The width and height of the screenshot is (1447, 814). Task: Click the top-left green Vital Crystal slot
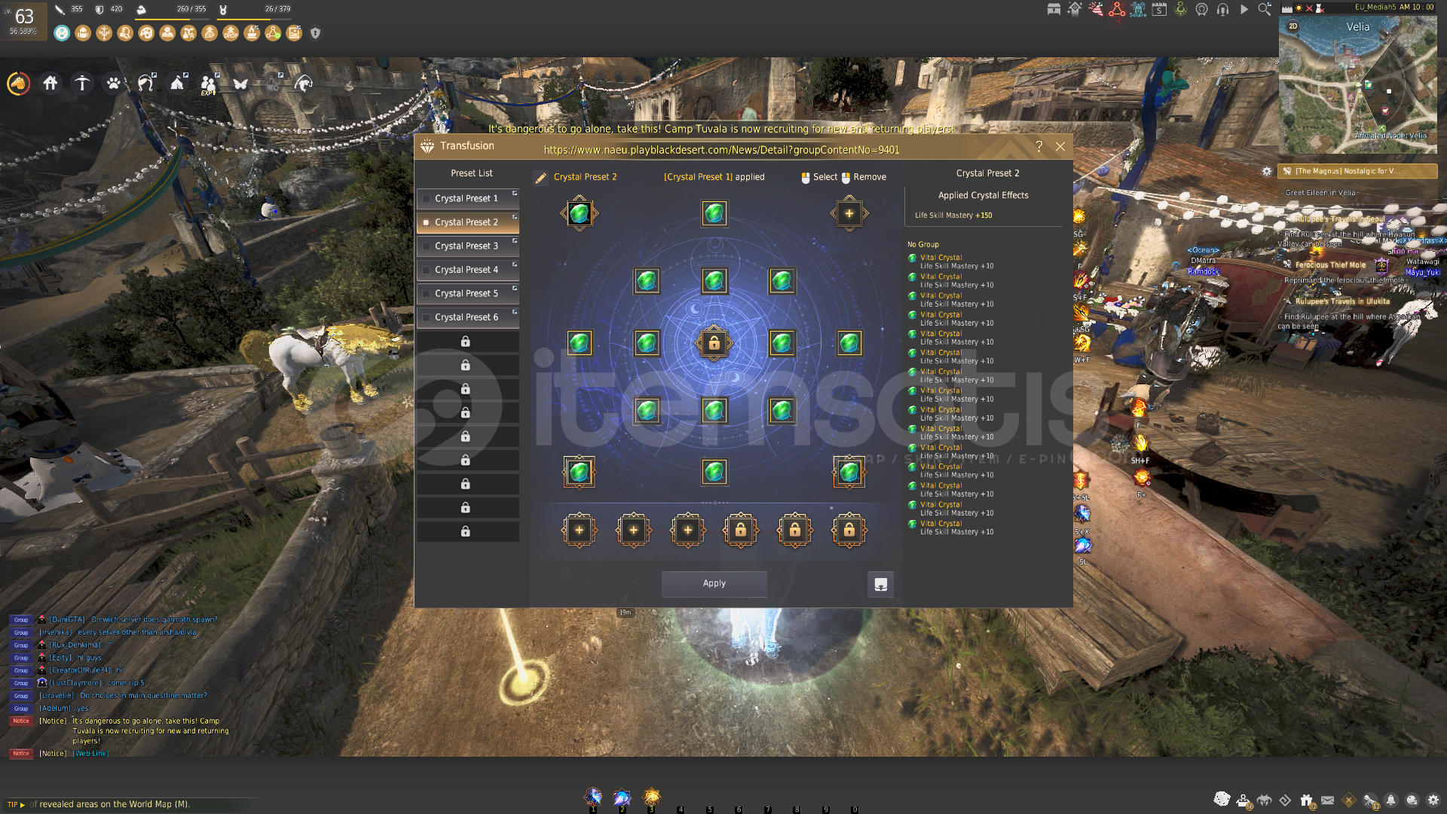pos(579,213)
